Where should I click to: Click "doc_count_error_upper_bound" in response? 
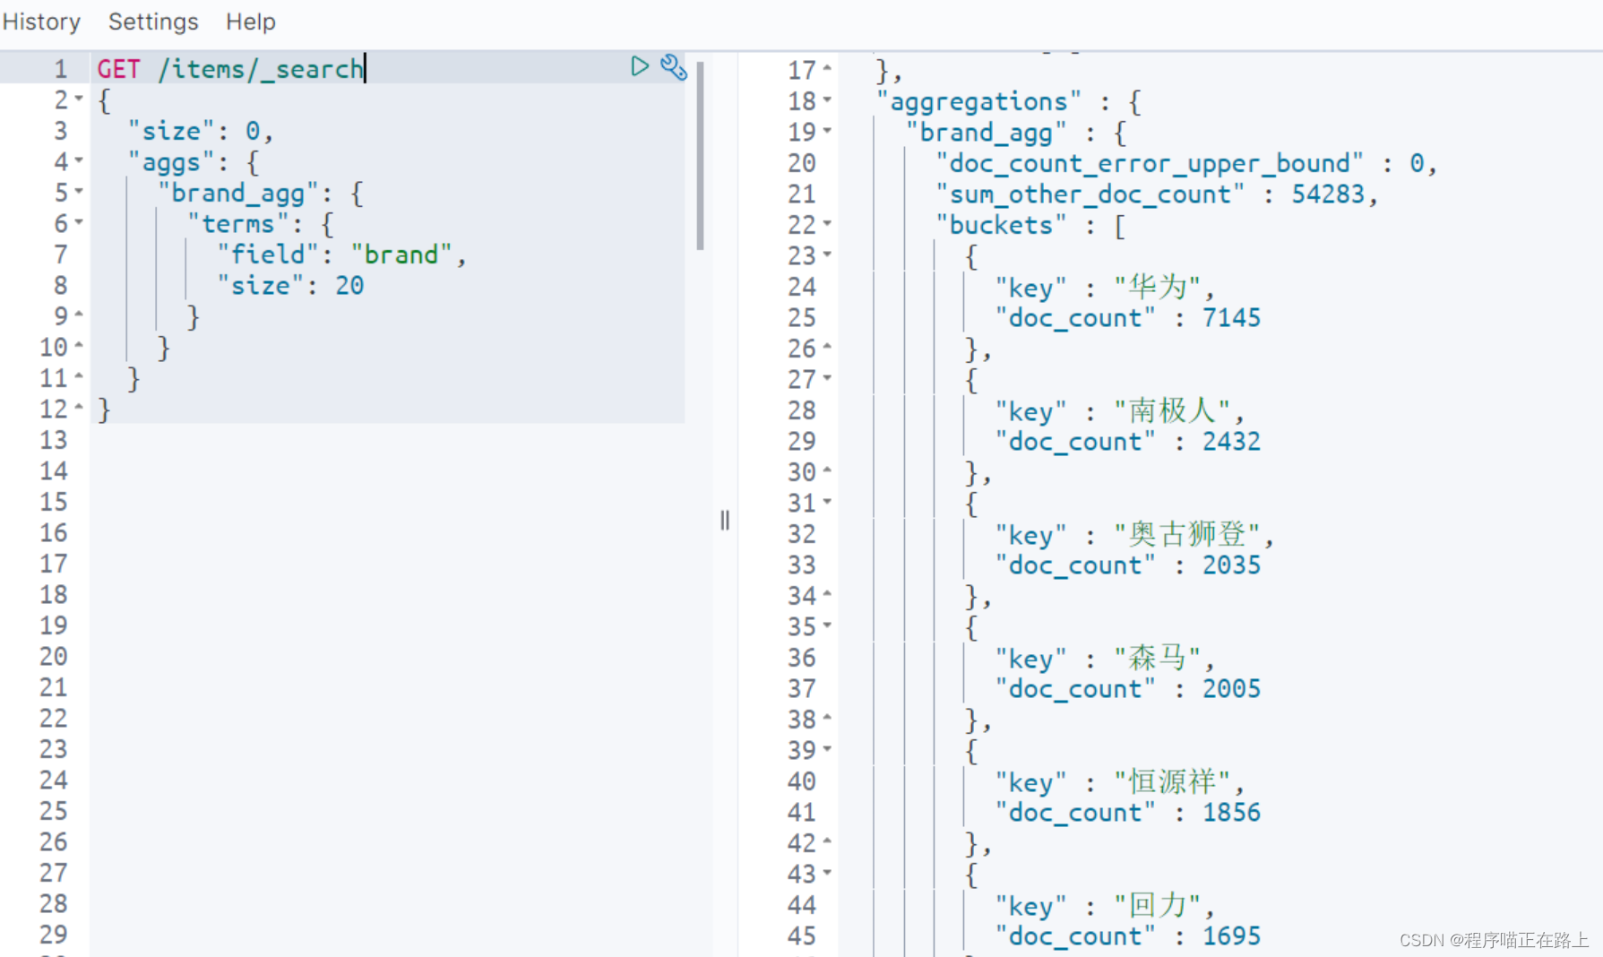point(1150,163)
